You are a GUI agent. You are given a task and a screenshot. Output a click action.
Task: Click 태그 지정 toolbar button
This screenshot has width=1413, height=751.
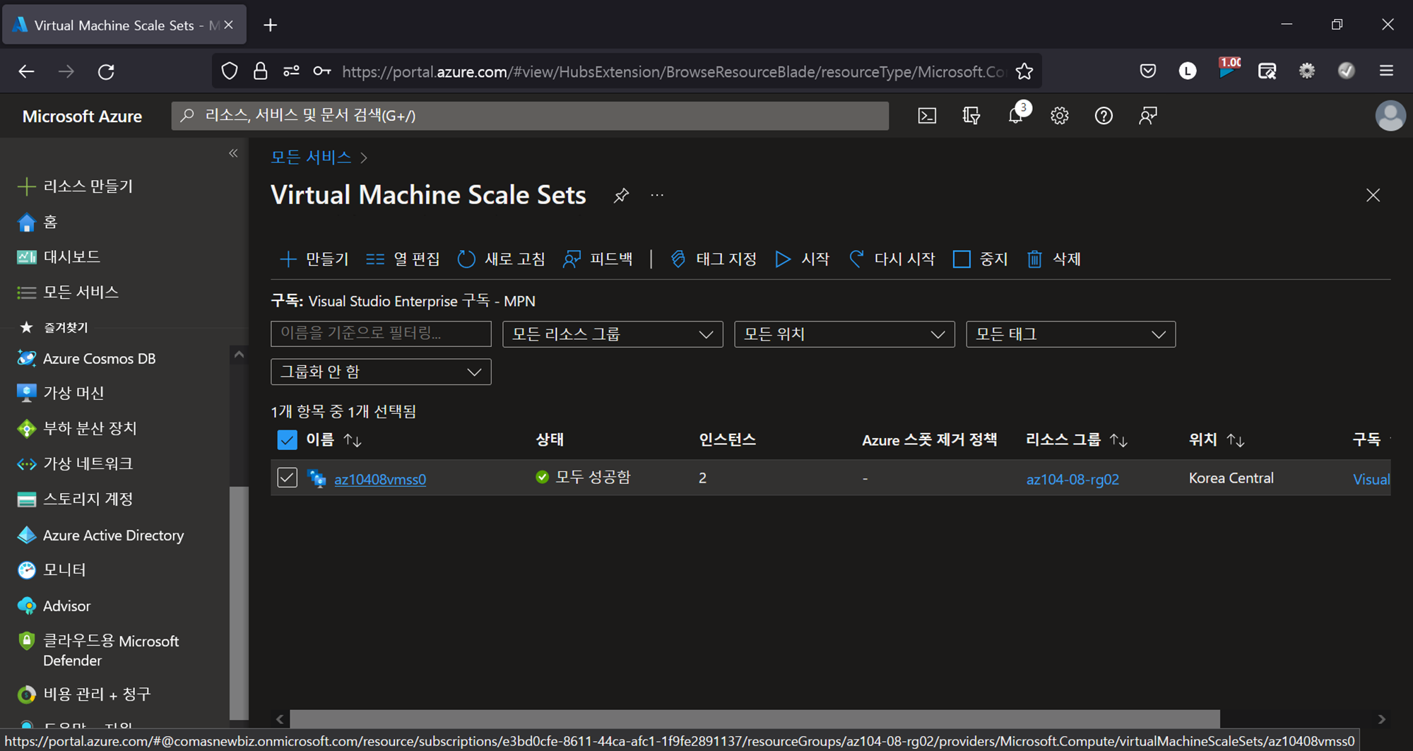[x=714, y=259]
